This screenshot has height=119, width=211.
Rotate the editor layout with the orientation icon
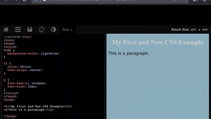[42, 29]
